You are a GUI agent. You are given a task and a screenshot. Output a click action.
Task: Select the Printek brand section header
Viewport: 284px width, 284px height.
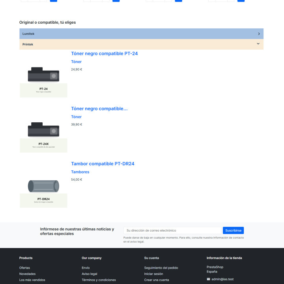click(141, 44)
